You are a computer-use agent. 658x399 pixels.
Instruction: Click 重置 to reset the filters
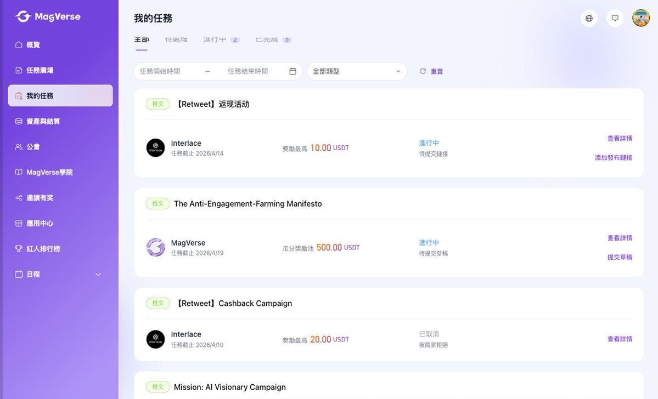437,71
